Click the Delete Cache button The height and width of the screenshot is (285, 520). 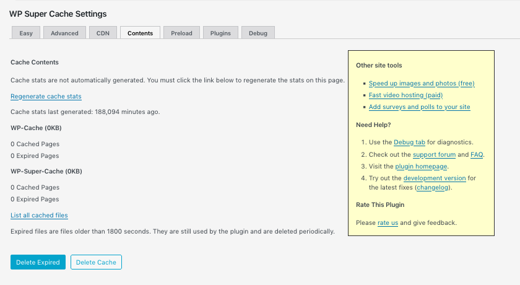(96, 262)
